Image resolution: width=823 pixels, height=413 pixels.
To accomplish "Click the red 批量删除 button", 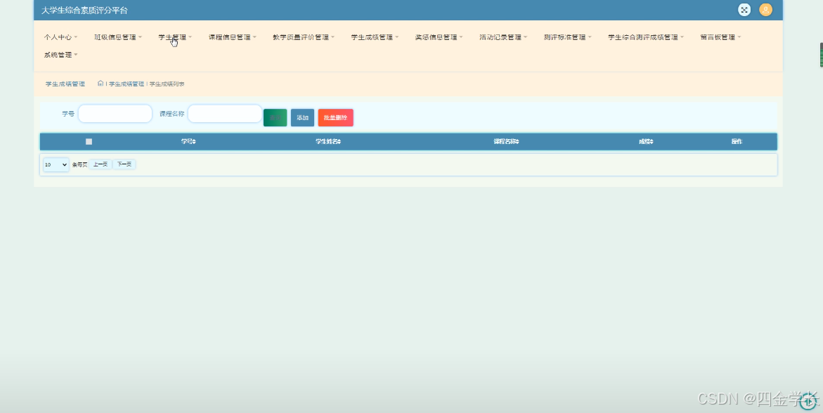I will (x=335, y=117).
